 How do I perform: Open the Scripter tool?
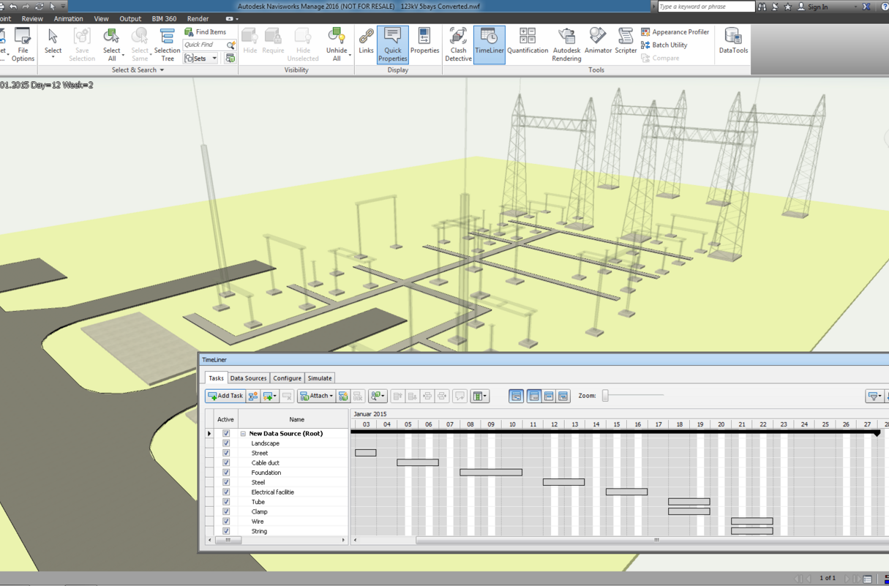click(x=625, y=42)
